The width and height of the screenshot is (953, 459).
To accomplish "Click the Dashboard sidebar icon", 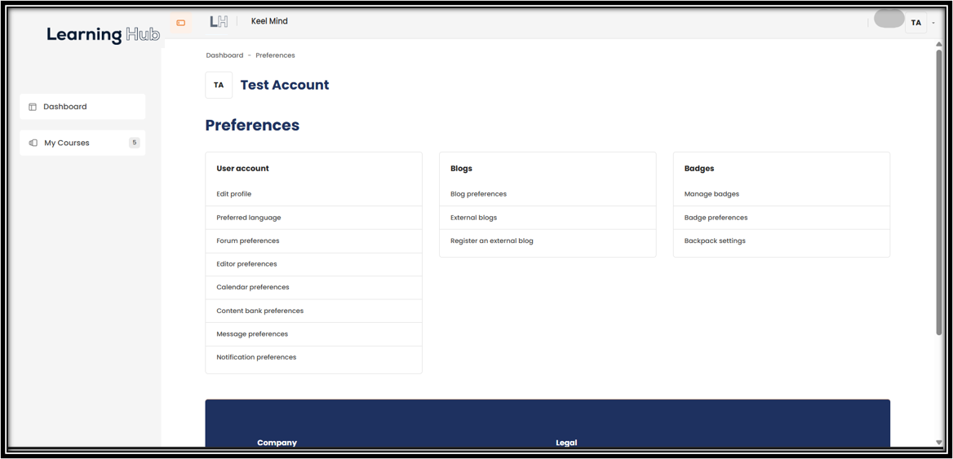I will click(33, 107).
